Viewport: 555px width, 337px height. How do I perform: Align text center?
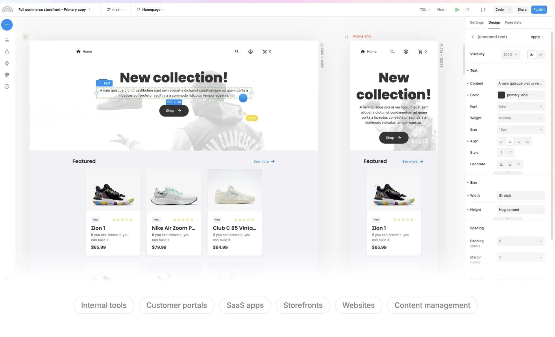(x=510, y=141)
